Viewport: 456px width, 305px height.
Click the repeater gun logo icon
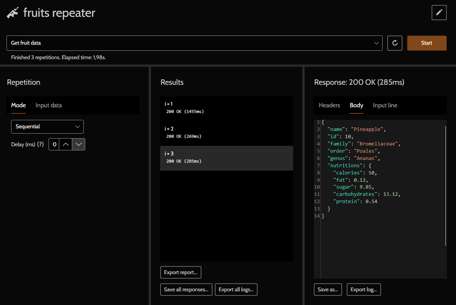pyautogui.click(x=13, y=13)
